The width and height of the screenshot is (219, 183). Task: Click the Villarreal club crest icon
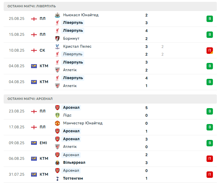tap(57, 163)
